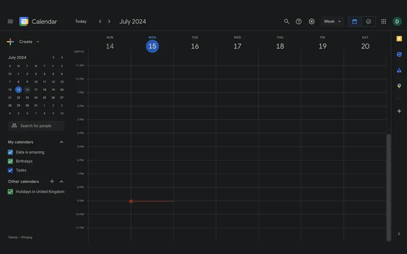Show previous month in mini calendar
Viewport: 407px width, 254px height.
tap(53, 57)
